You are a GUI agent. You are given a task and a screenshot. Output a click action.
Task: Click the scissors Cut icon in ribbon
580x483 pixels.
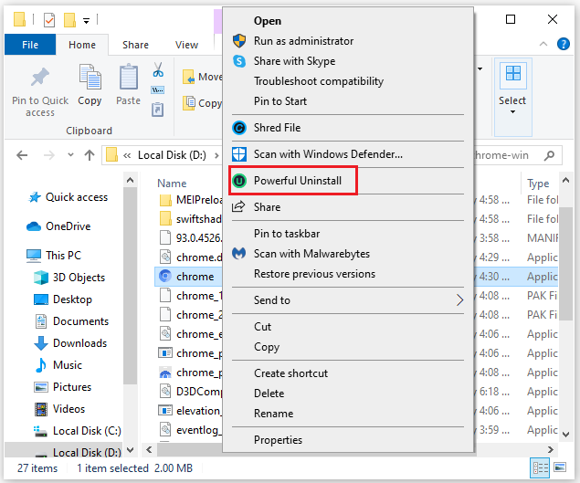(158, 69)
